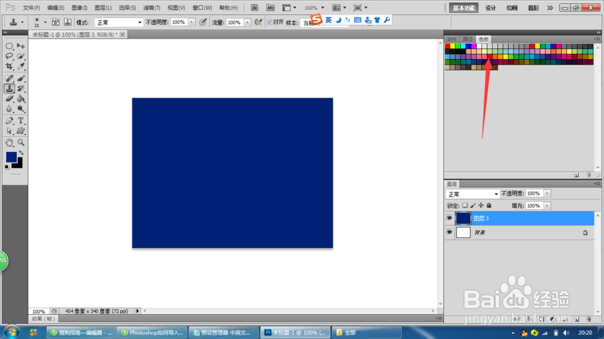
Task: Select the Custom Shape tool
Action: (21, 131)
